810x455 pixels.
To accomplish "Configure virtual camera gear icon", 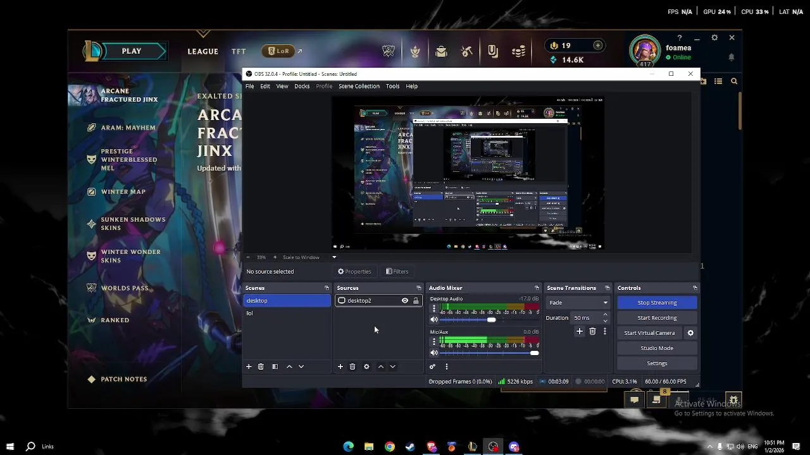I will pyautogui.click(x=690, y=333).
